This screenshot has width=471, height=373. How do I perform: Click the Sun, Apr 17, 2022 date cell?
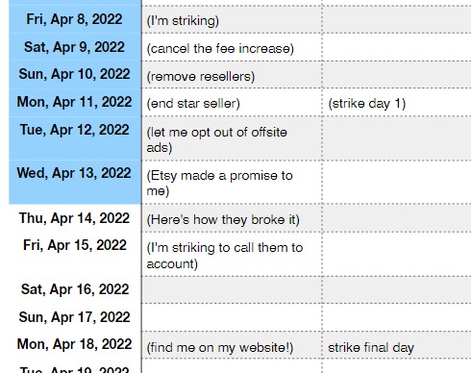[75, 317]
